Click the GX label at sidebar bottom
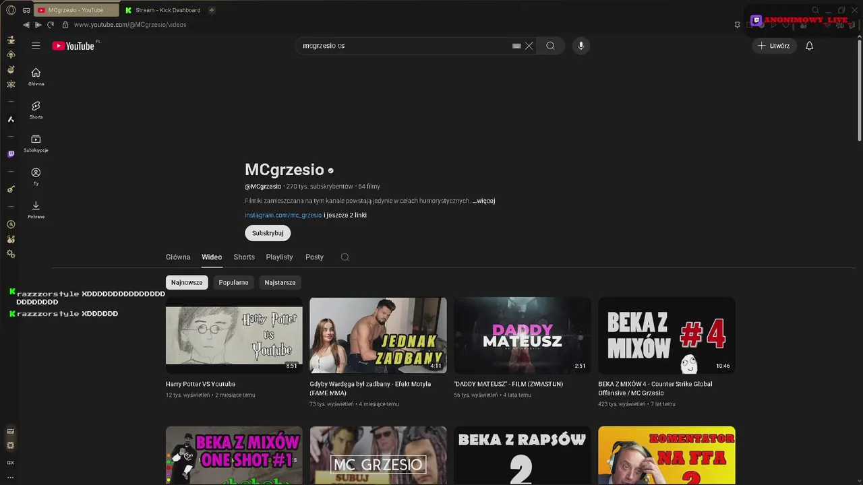Screen dimensions: 863x485 pos(10,463)
